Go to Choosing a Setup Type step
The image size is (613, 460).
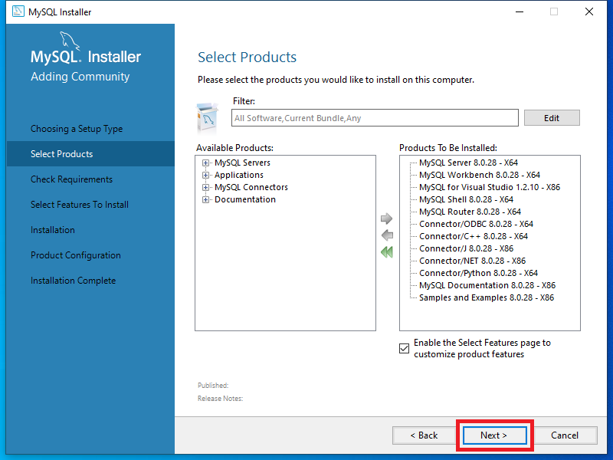77,129
